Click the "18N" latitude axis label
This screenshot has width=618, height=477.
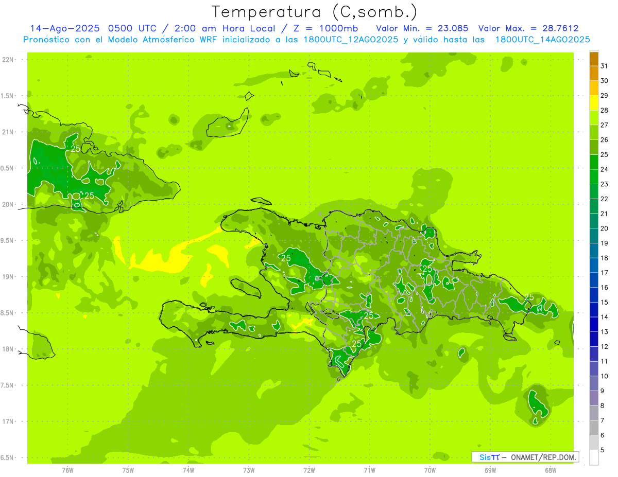8,349
